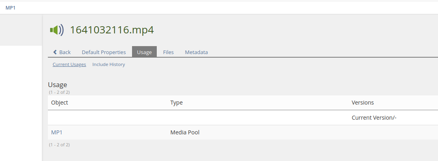This screenshot has height=161, width=438.
Task: Go back using the Back tab label
Action: click(x=65, y=52)
